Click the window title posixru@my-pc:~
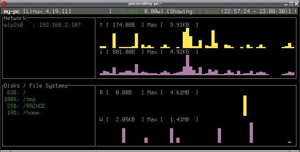Screen dimensions: 300x152 click(x=145, y=4)
